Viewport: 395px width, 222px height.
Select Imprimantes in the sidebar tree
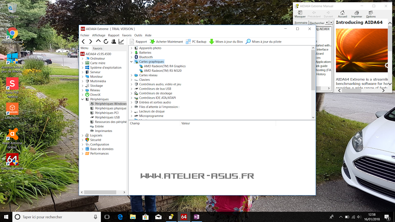tap(103, 131)
